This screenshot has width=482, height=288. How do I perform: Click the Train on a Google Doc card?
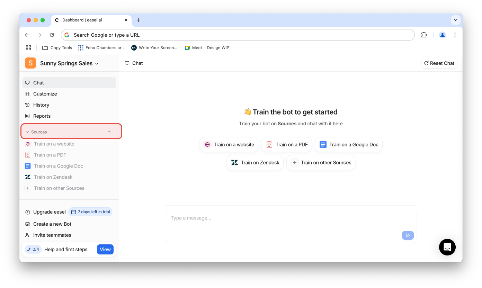pyautogui.click(x=349, y=145)
